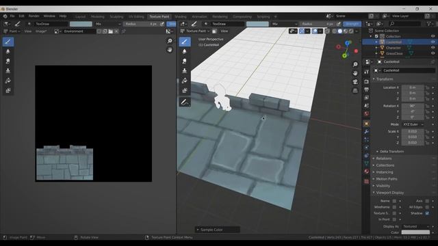Open the Output properties tab

(x=367, y=90)
